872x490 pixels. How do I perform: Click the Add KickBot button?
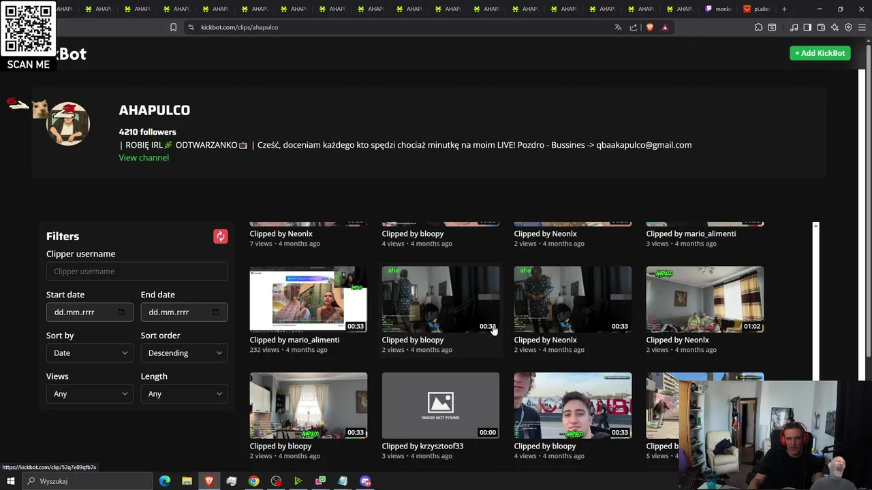coord(820,53)
